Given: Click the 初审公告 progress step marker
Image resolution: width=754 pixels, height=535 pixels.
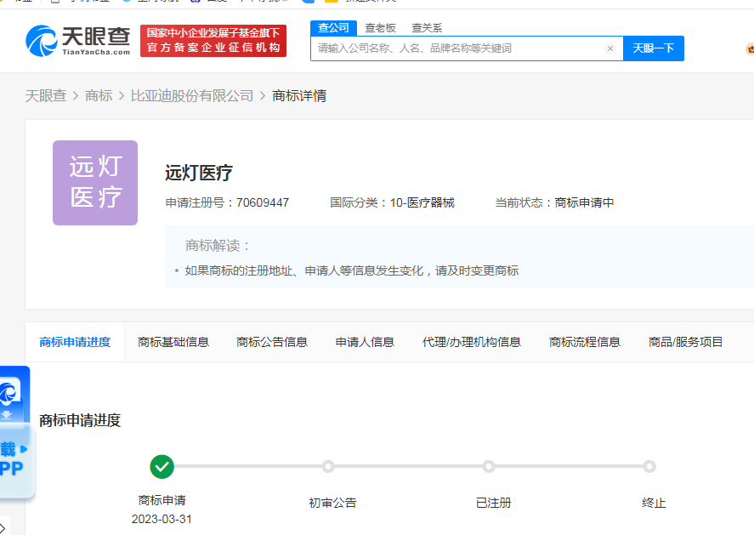Looking at the screenshot, I should [x=328, y=466].
